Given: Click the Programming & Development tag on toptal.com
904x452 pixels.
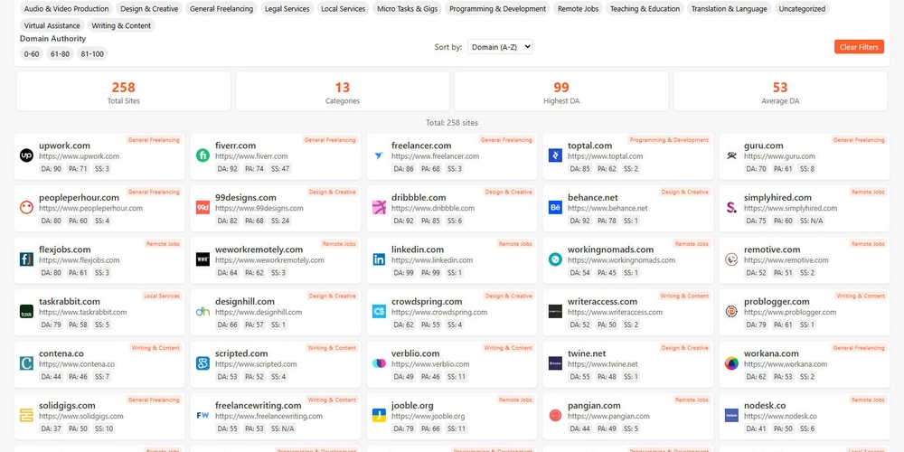Looking at the screenshot, I should point(669,140).
